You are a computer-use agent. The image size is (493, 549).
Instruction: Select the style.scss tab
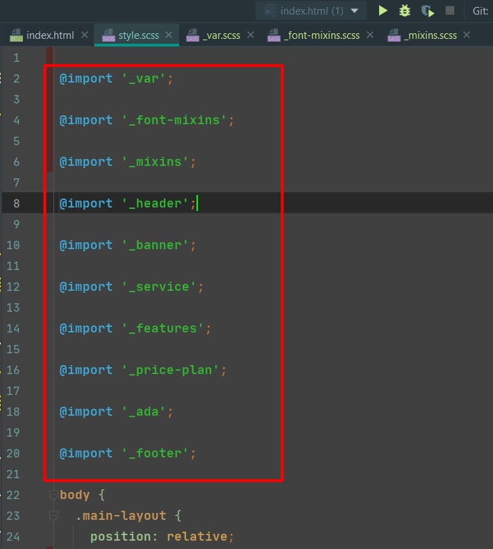pyautogui.click(x=138, y=35)
